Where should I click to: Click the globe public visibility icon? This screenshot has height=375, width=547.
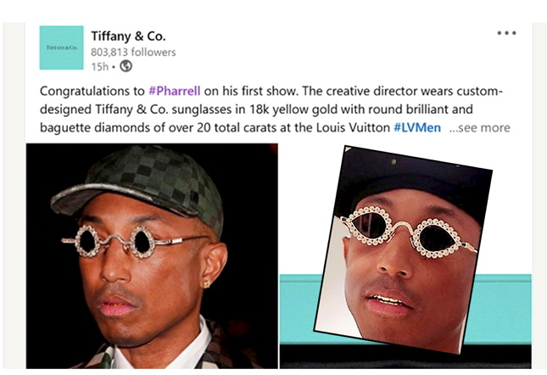[126, 66]
